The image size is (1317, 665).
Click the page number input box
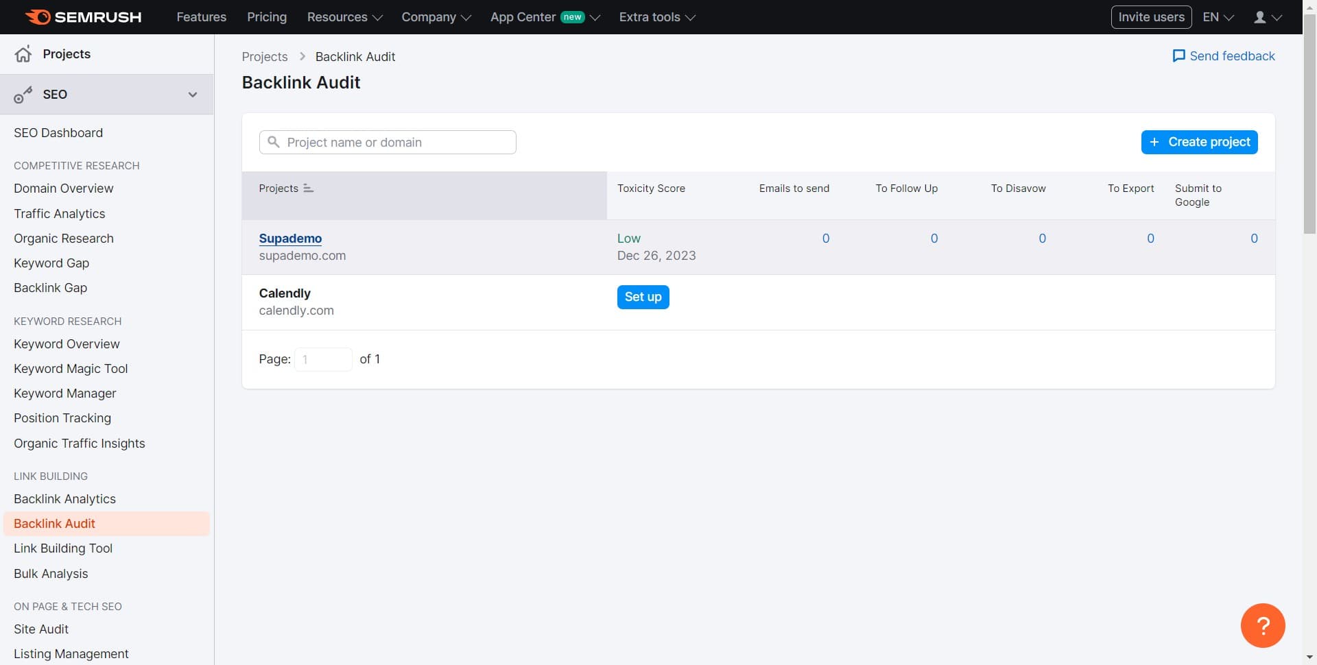click(323, 359)
